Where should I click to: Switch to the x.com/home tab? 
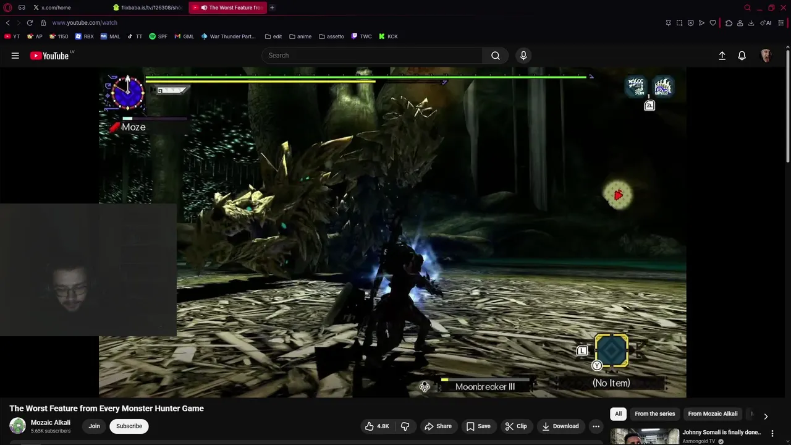point(68,7)
